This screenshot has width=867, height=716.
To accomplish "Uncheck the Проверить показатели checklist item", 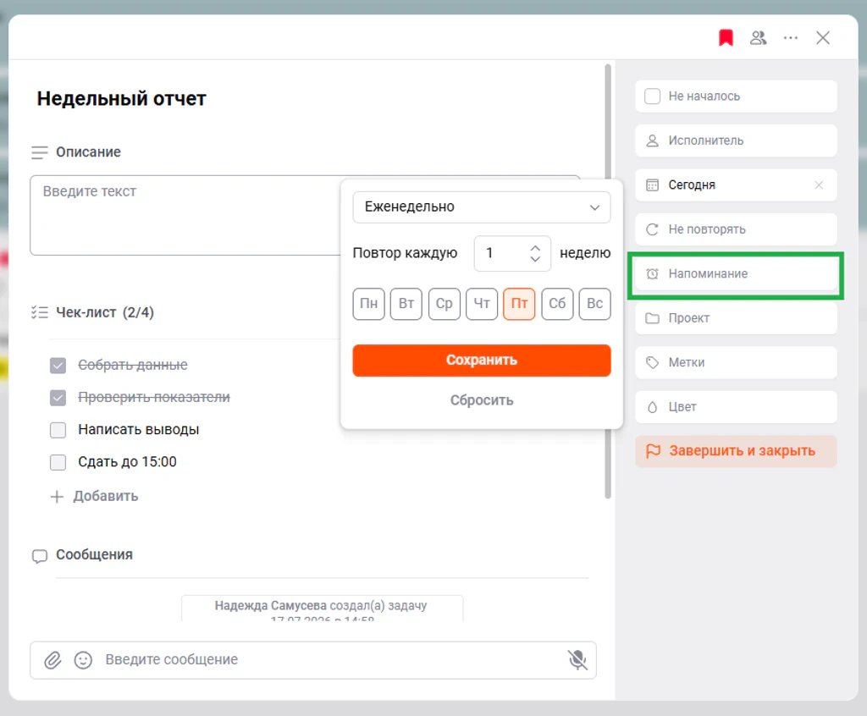I will pos(58,398).
